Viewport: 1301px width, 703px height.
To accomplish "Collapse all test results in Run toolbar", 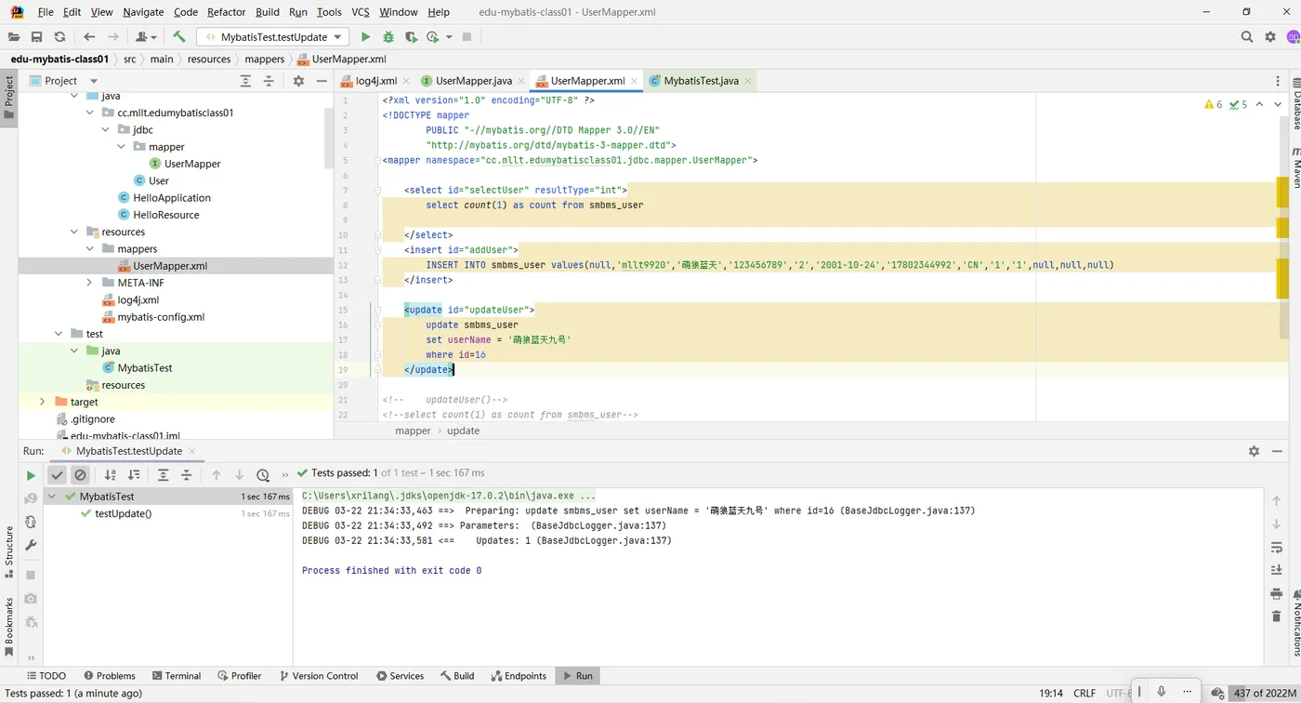I will pyautogui.click(x=187, y=475).
